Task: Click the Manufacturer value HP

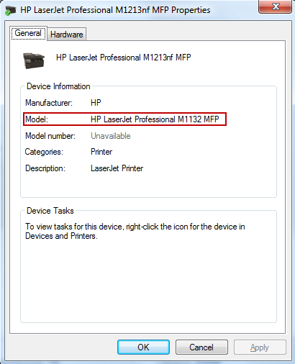Action: [96, 103]
